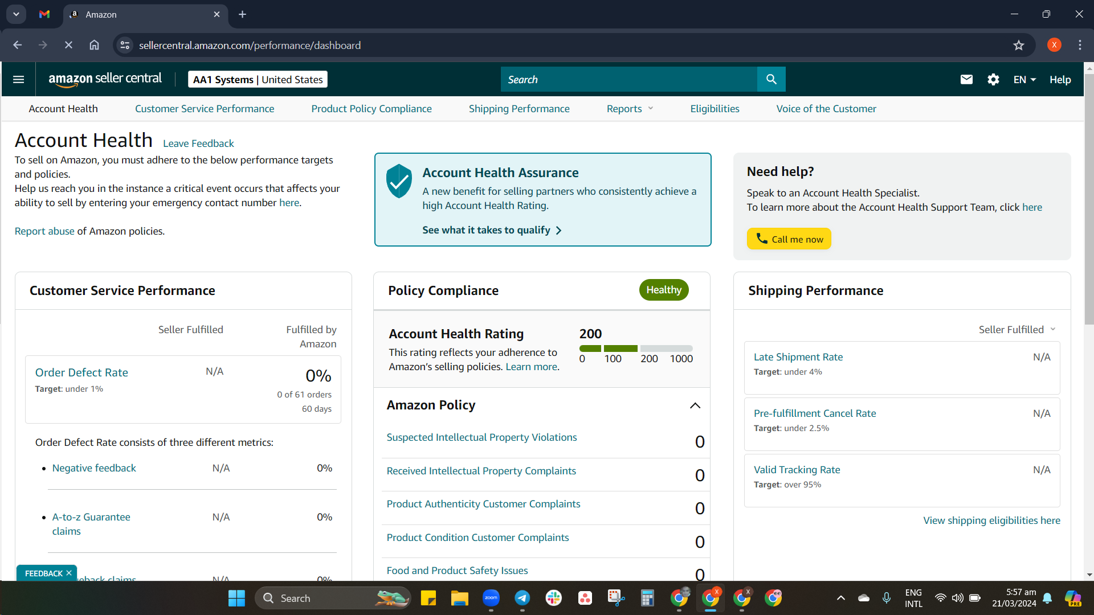The height and width of the screenshot is (615, 1094).
Task: Click the Call me now button
Action: (x=789, y=239)
